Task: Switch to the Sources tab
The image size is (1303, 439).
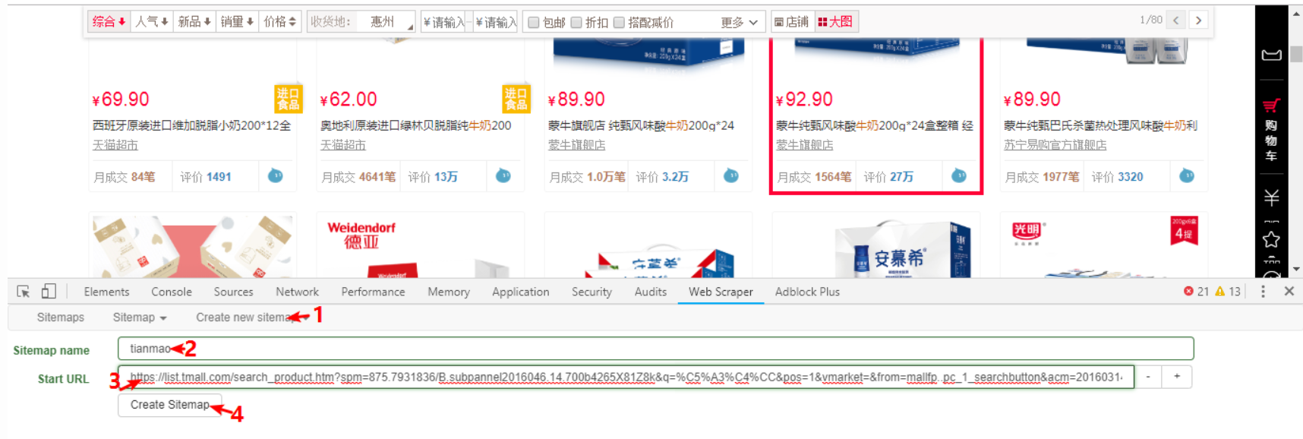Action: click(x=233, y=292)
